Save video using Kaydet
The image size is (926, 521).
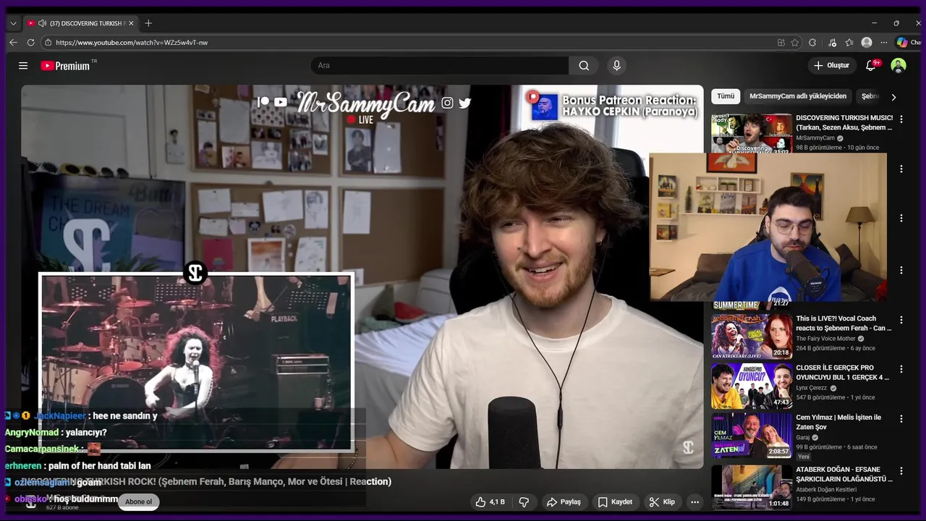pos(615,501)
